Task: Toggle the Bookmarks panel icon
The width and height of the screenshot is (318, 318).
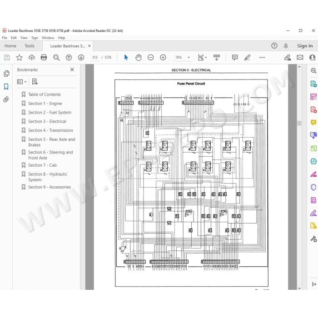Action: 6,87
